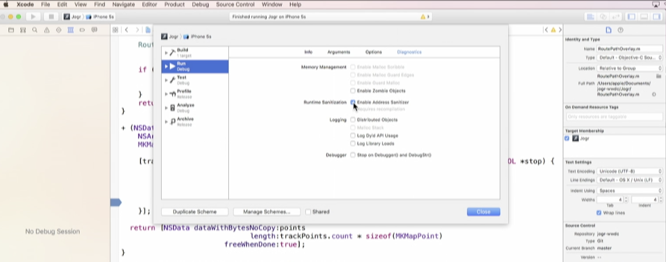Jump to previous issue arrow in jump bar
The width and height of the screenshot is (666, 262).
point(546,30)
